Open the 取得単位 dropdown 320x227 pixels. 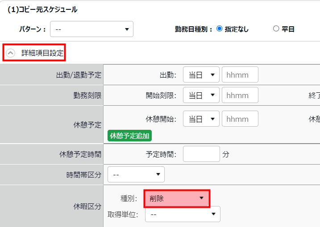pos(183,215)
